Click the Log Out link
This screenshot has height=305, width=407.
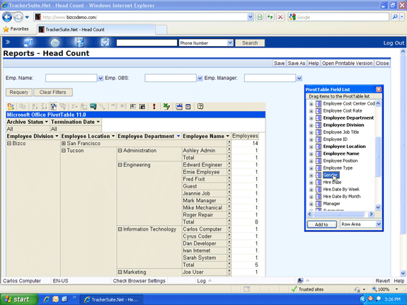pyautogui.click(x=394, y=43)
